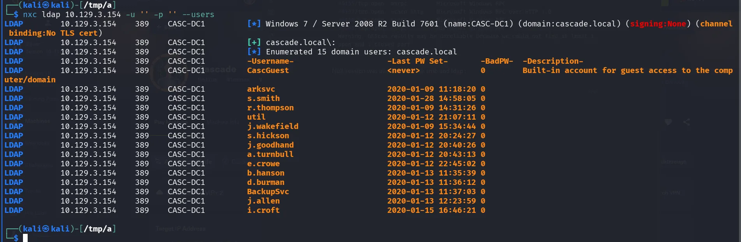Click the red signing:None warning text
Screen dimensions: 741x242
click(x=658, y=24)
